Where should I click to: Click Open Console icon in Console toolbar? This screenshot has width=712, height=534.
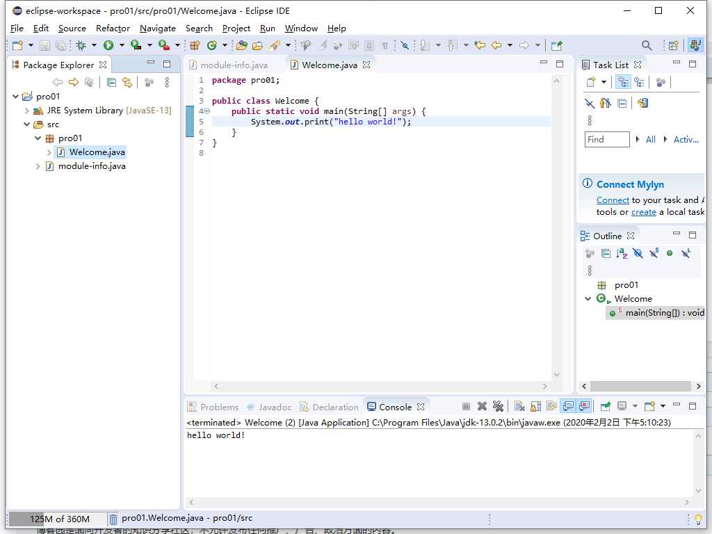[x=650, y=406]
